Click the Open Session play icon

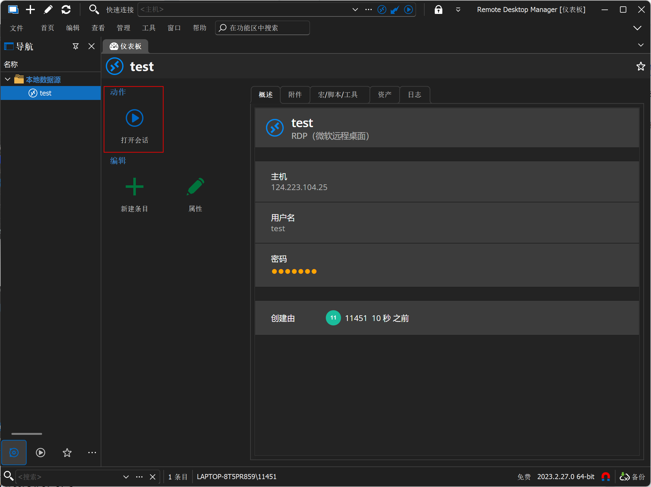tap(134, 118)
